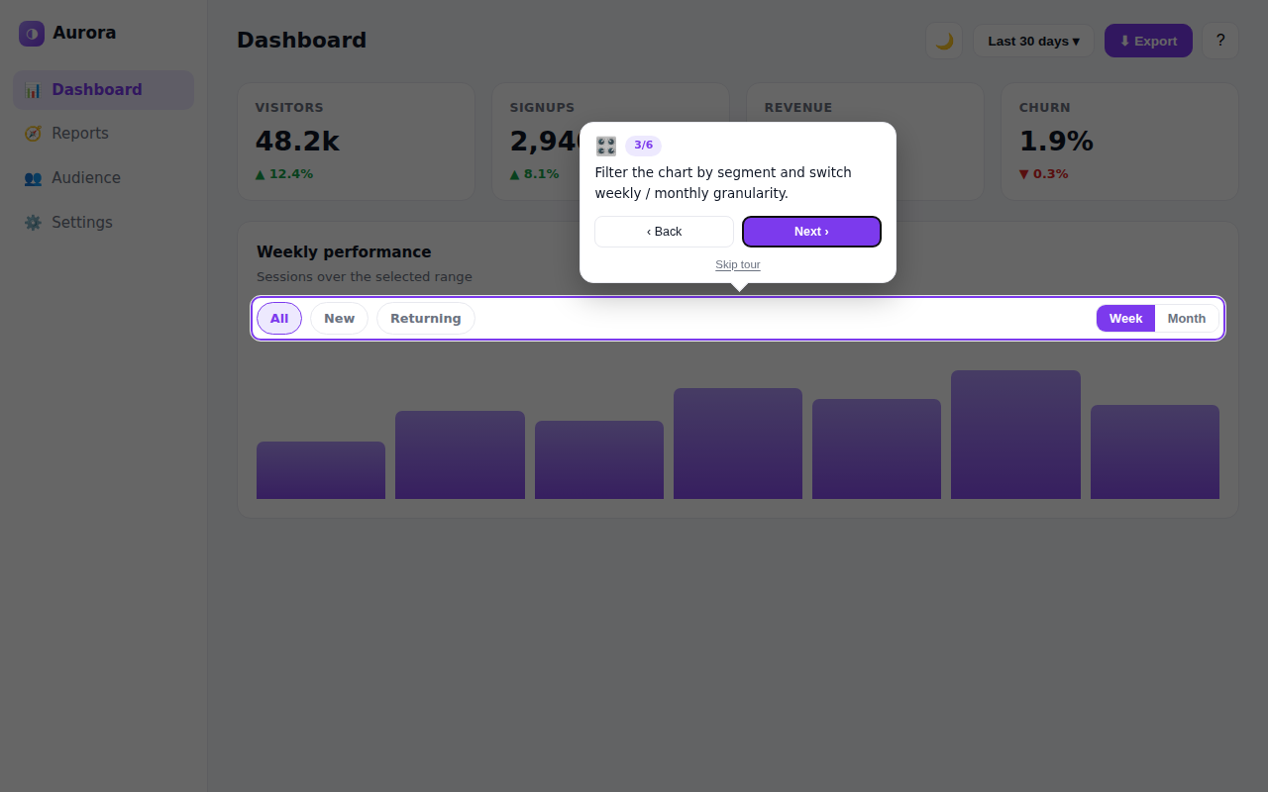This screenshot has height=792, width=1268.
Task: Select the New segment filter
Action: [x=339, y=319]
